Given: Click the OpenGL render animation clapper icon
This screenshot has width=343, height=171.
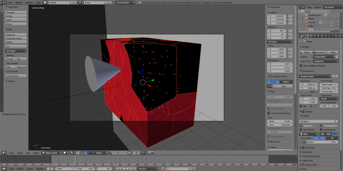Looking at the screenshot, I should coord(153,153).
